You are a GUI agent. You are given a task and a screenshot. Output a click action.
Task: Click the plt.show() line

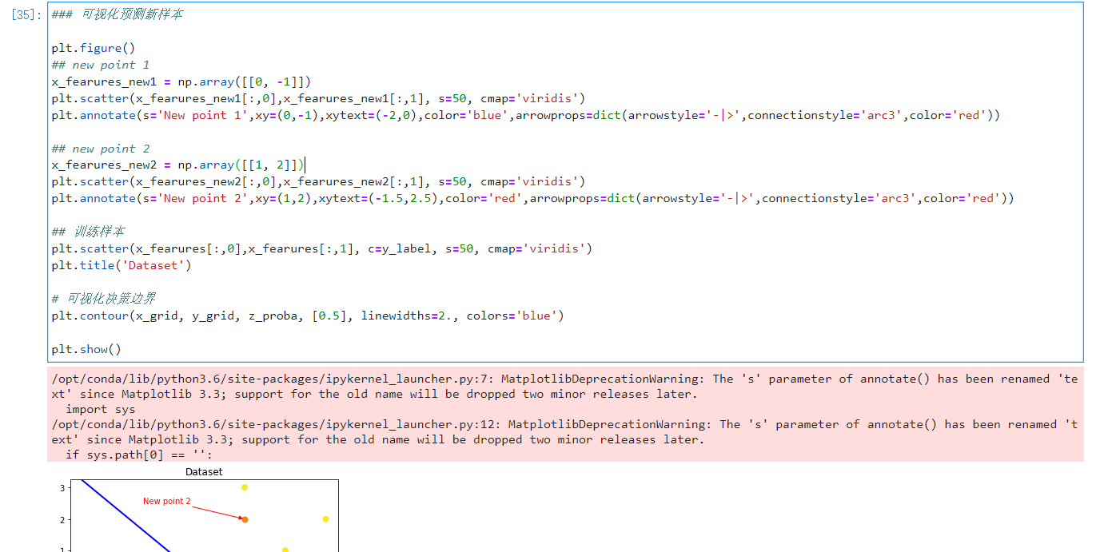tap(86, 349)
